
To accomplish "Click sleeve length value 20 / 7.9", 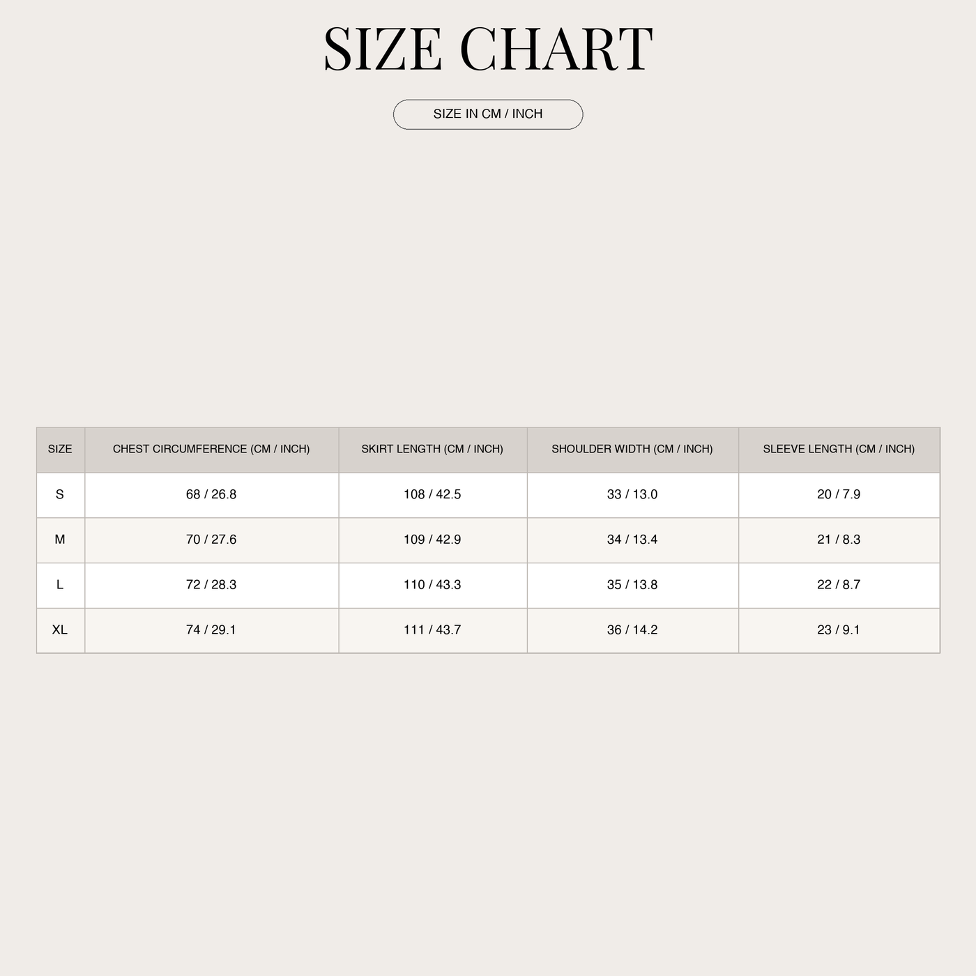I will click(x=839, y=494).
